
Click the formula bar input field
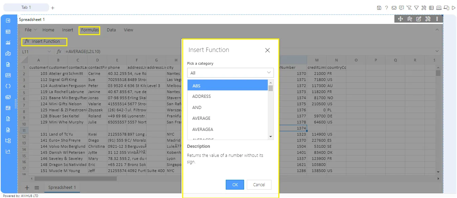pos(249,51)
